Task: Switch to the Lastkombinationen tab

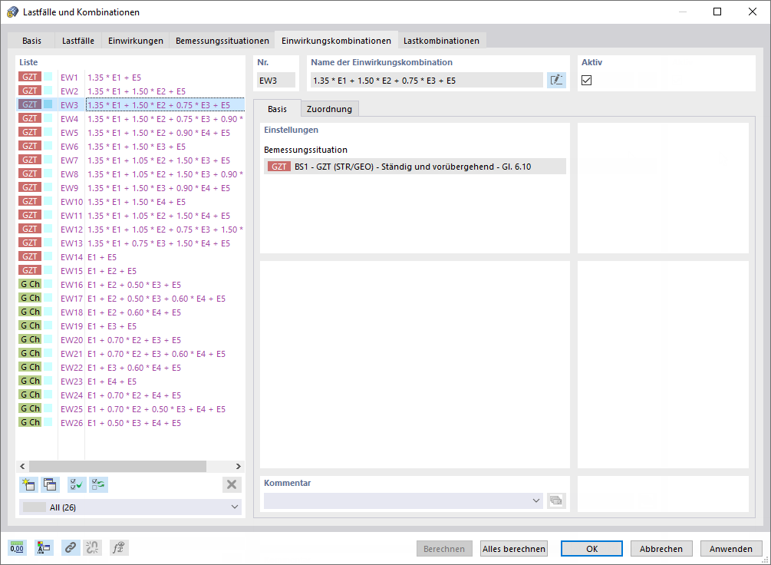Action: [x=442, y=41]
